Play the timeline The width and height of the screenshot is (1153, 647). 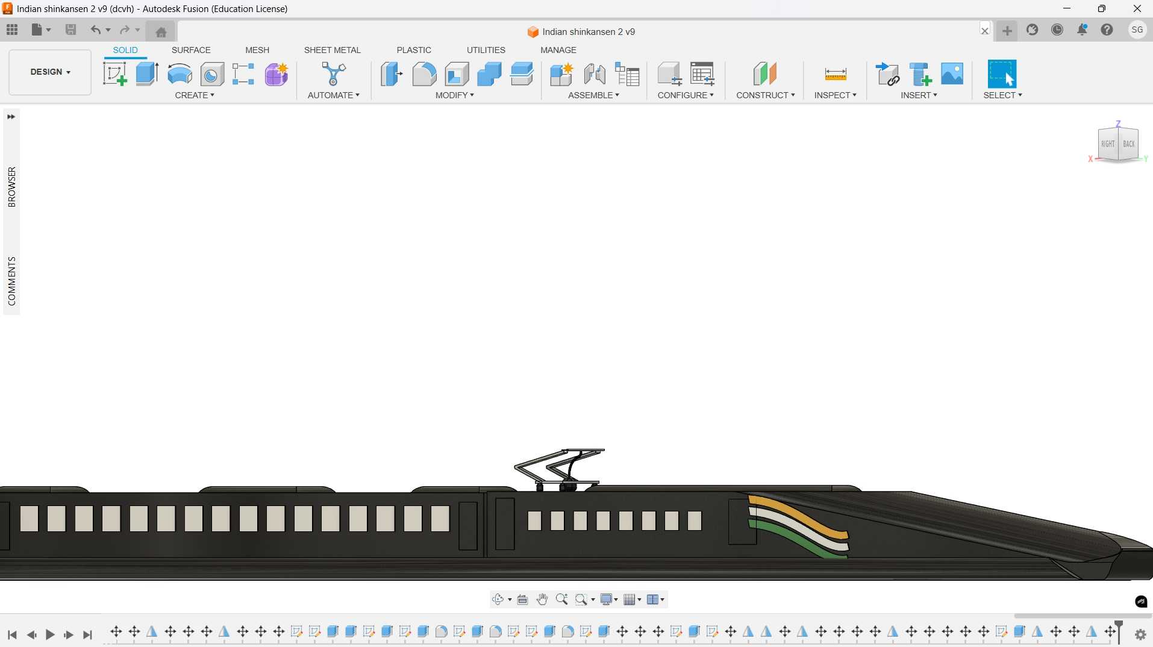pos(50,634)
